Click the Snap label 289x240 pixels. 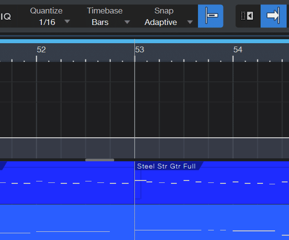click(164, 11)
